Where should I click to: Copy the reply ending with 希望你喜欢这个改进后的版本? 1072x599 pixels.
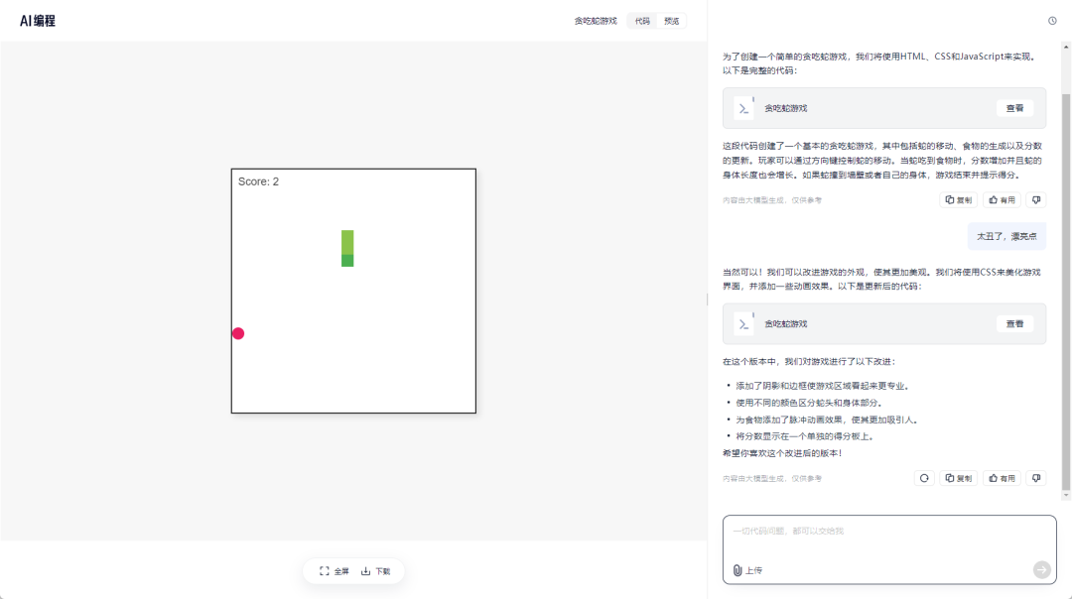click(959, 478)
